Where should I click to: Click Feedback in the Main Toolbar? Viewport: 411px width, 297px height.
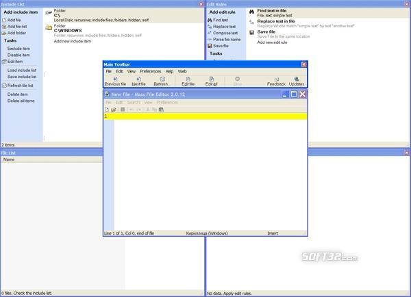click(x=276, y=81)
